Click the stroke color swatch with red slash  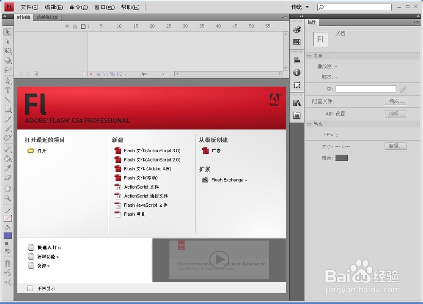pyautogui.click(x=8, y=218)
